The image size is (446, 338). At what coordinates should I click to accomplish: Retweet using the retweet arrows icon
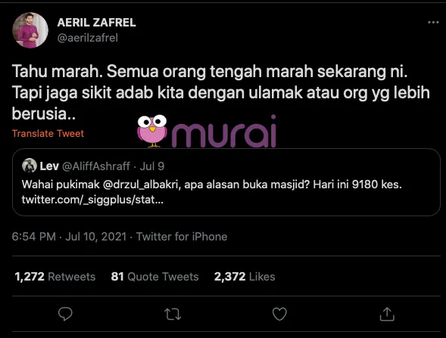[x=173, y=314]
